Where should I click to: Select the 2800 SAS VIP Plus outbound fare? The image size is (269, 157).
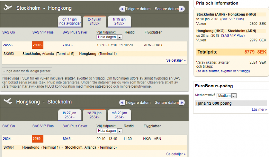(x=37, y=45)
